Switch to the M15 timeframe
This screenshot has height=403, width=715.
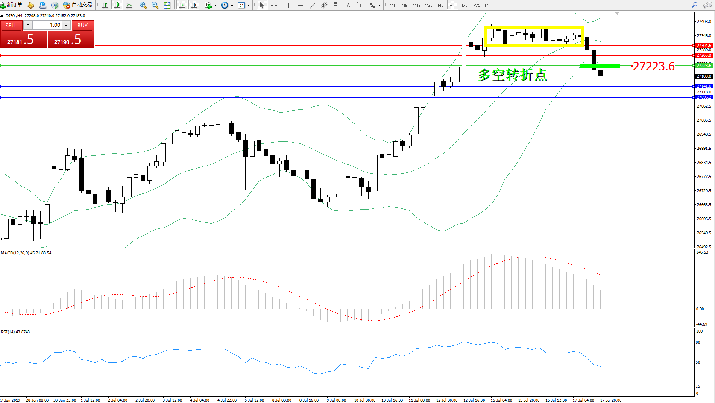[416, 5]
